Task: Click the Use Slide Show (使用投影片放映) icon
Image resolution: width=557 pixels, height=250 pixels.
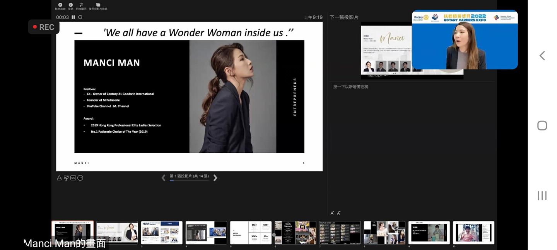Action: coord(98,5)
